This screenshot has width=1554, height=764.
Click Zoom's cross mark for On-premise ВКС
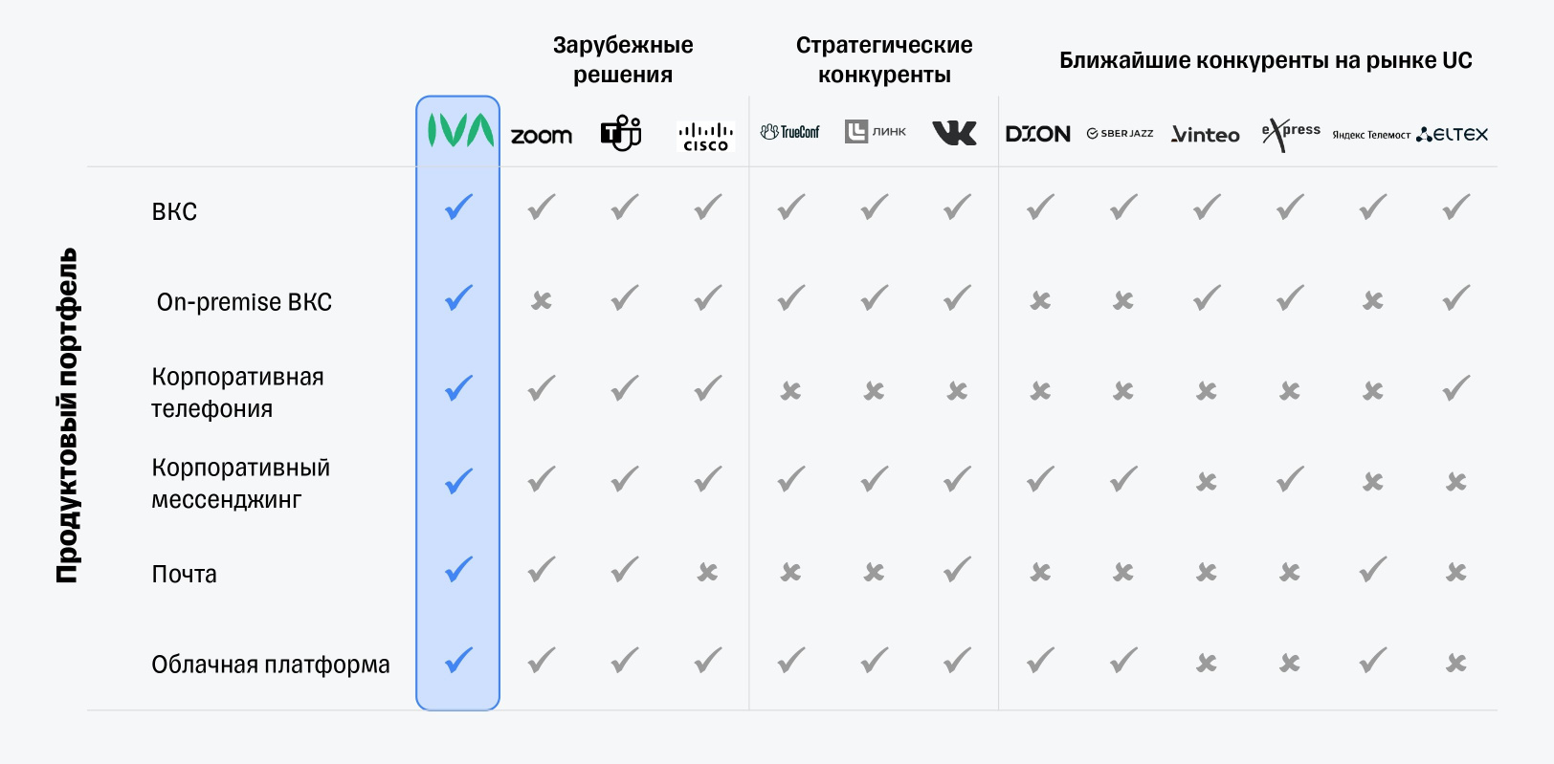click(x=542, y=301)
